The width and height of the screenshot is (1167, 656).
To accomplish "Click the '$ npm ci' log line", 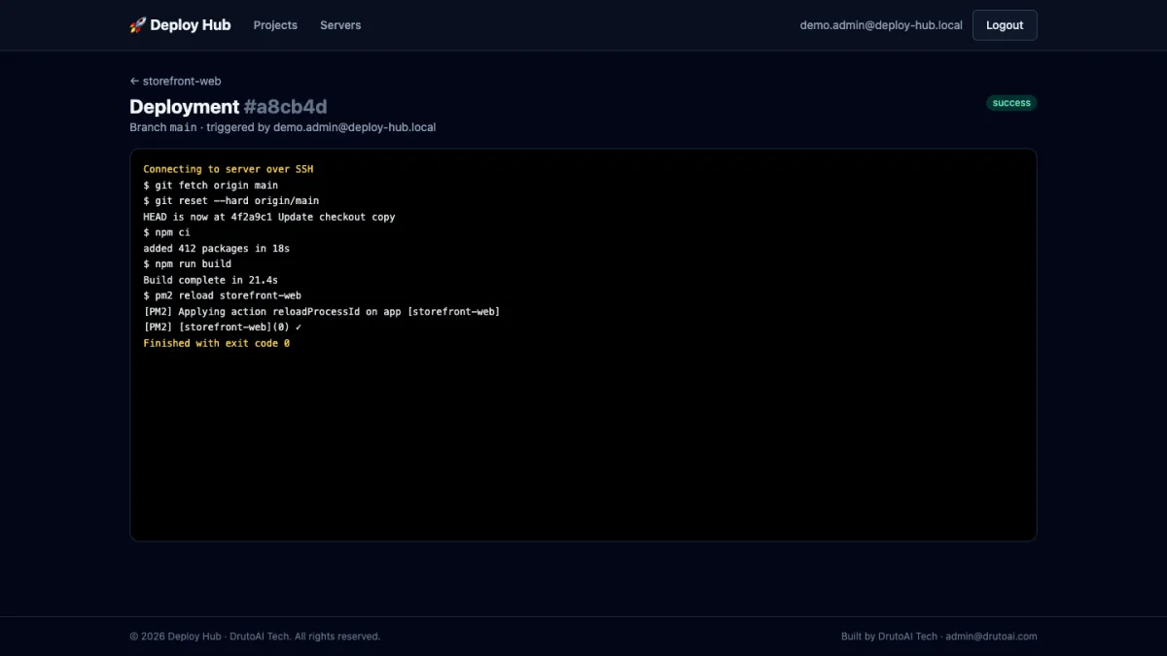I will pyautogui.click(x=167, y=232).
